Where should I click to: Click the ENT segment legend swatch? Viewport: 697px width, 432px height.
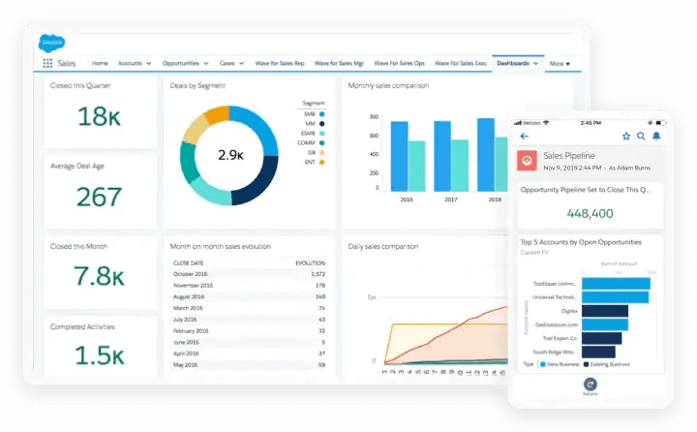coord(321,162)
